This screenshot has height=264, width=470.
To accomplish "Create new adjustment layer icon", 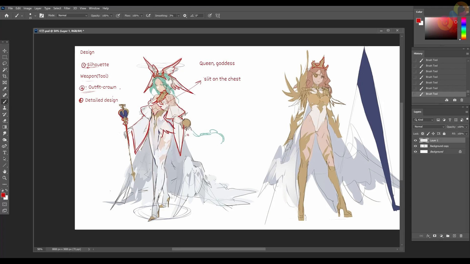I will click(x=441, y=236).
